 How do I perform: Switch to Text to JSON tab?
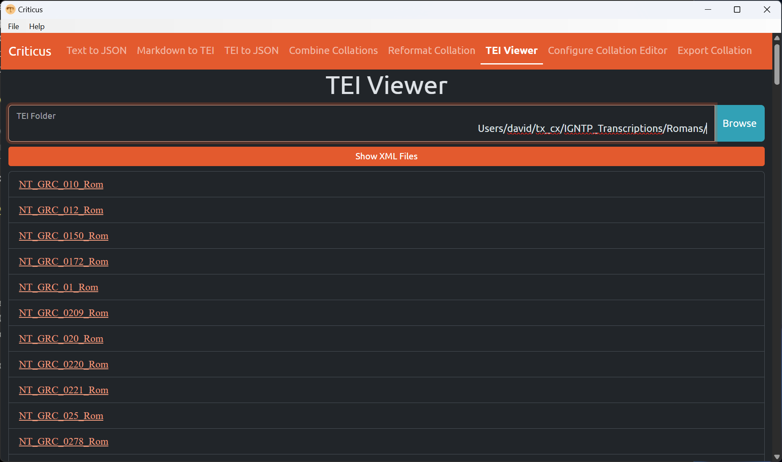tap(97, 51)
